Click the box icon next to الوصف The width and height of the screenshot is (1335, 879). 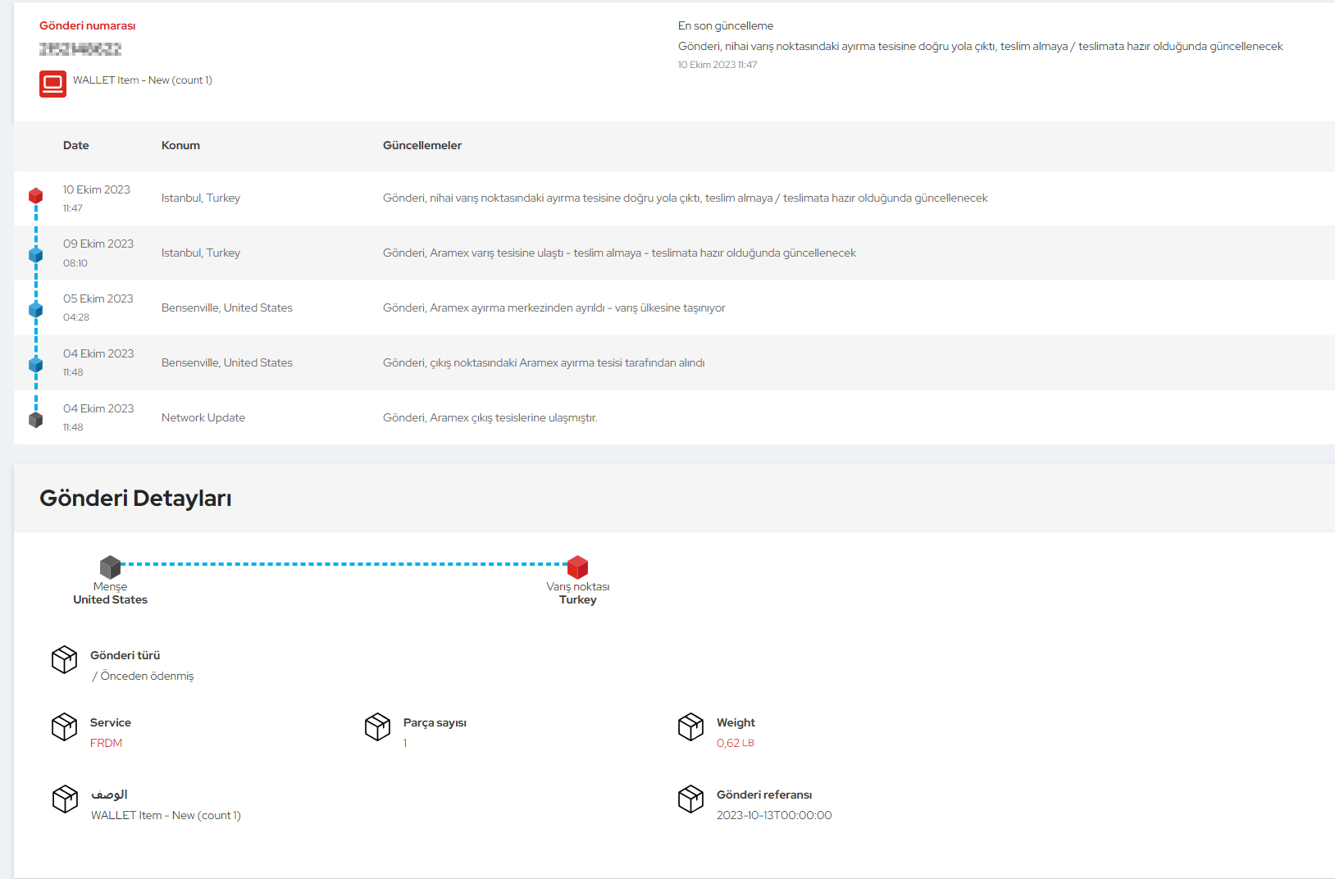tap(64, 799)
